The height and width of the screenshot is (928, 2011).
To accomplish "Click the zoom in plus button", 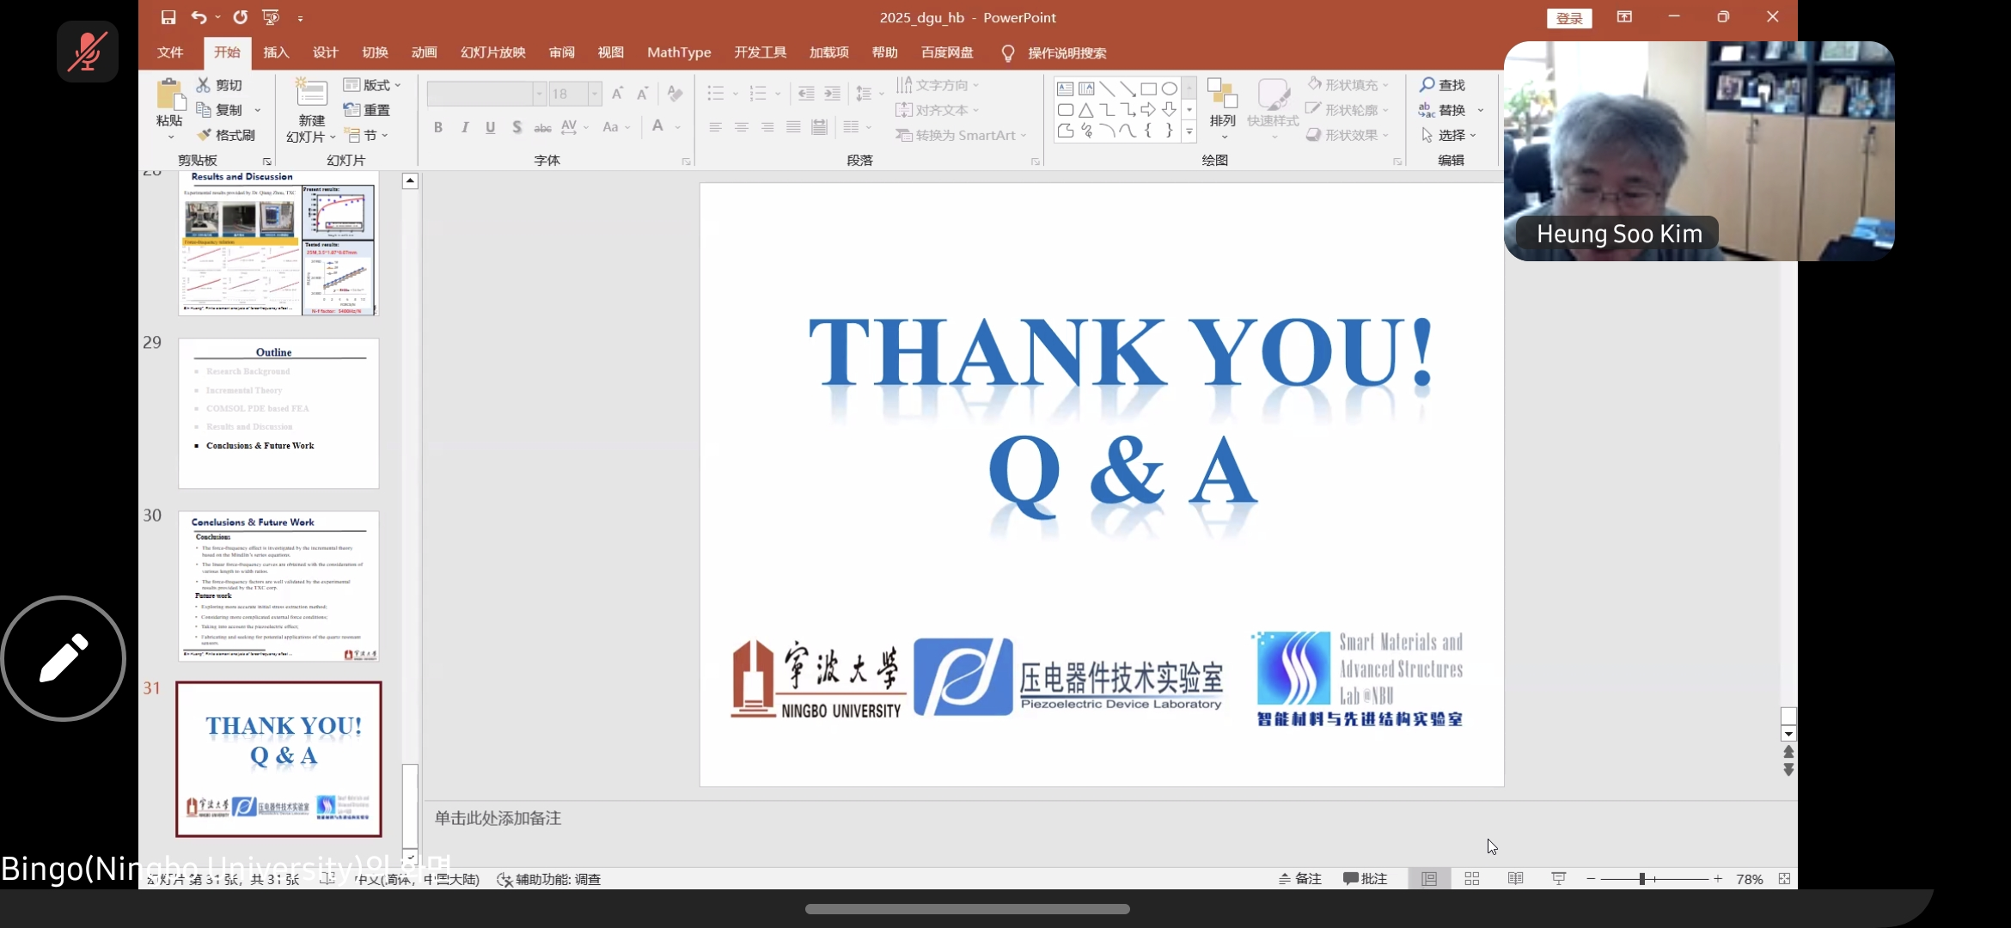I will [x=1718, y=879].
